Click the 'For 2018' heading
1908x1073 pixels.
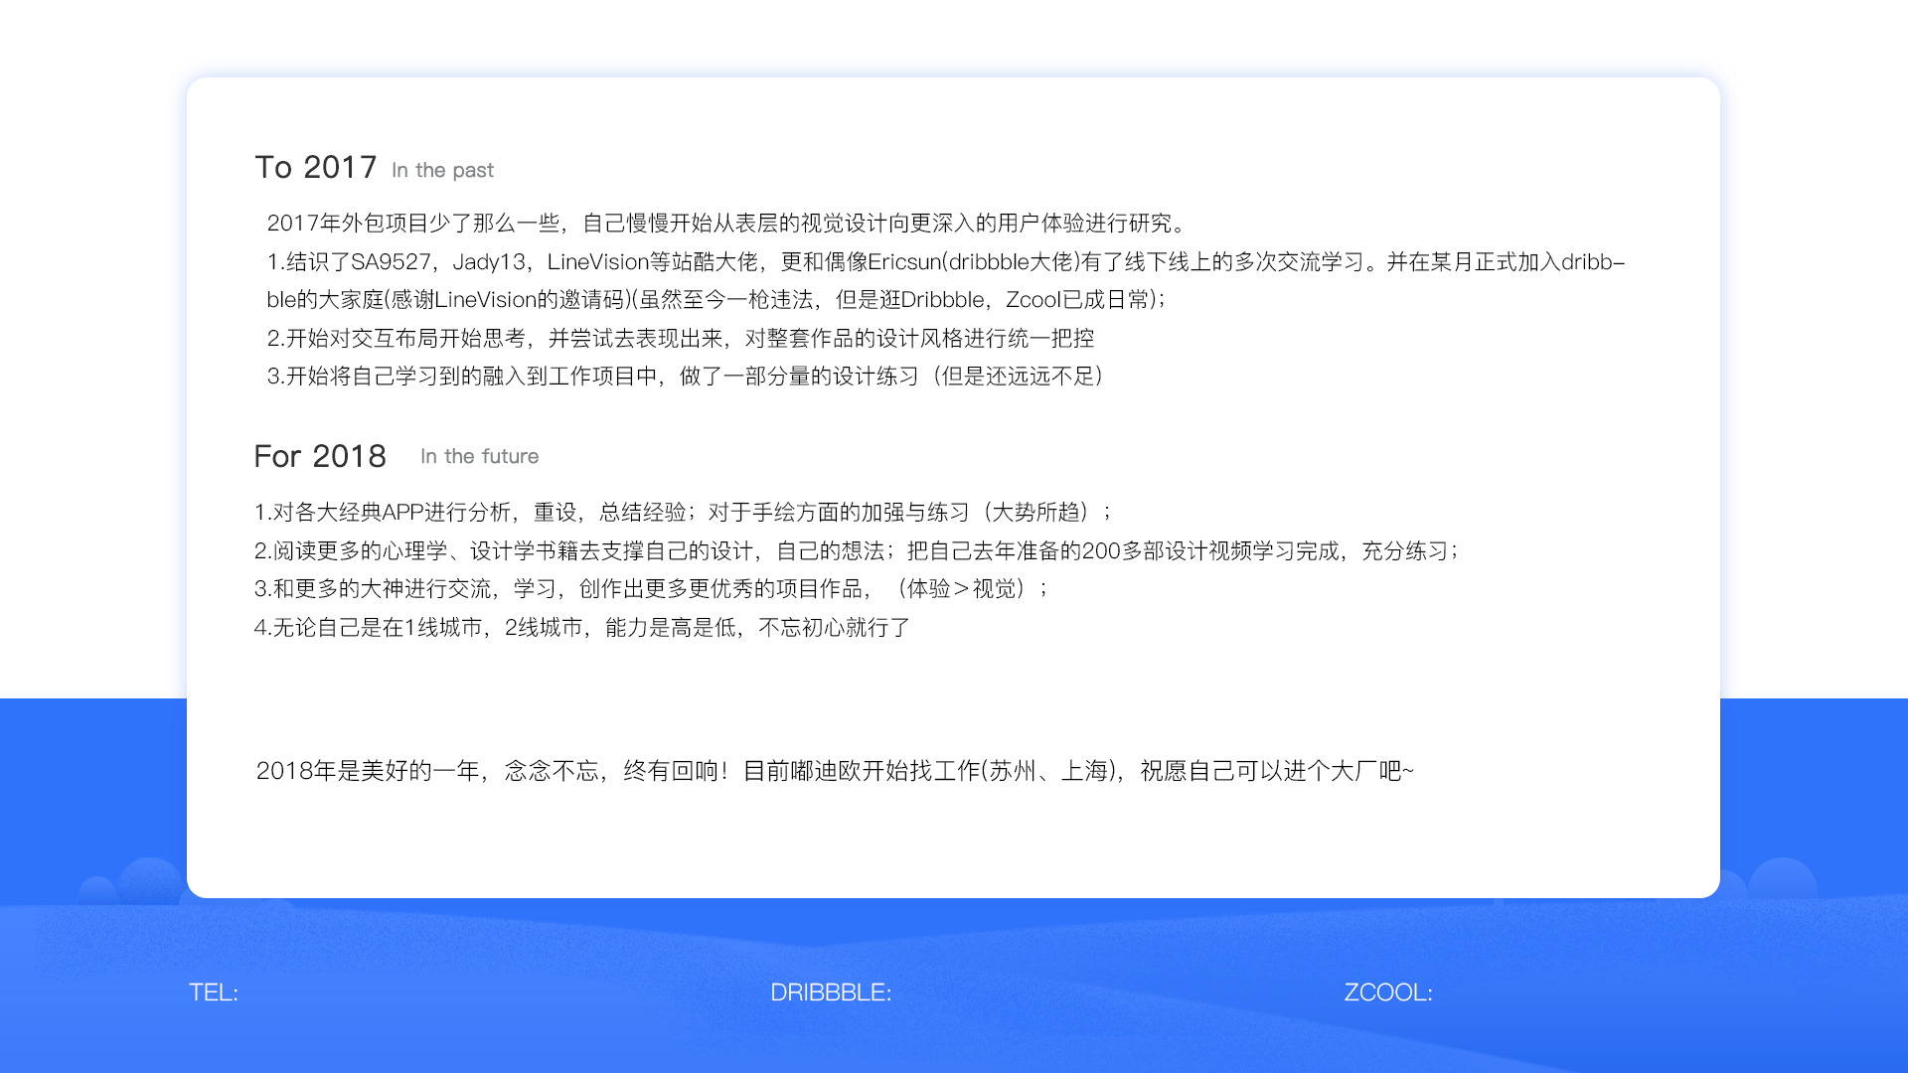click(320, 456)
